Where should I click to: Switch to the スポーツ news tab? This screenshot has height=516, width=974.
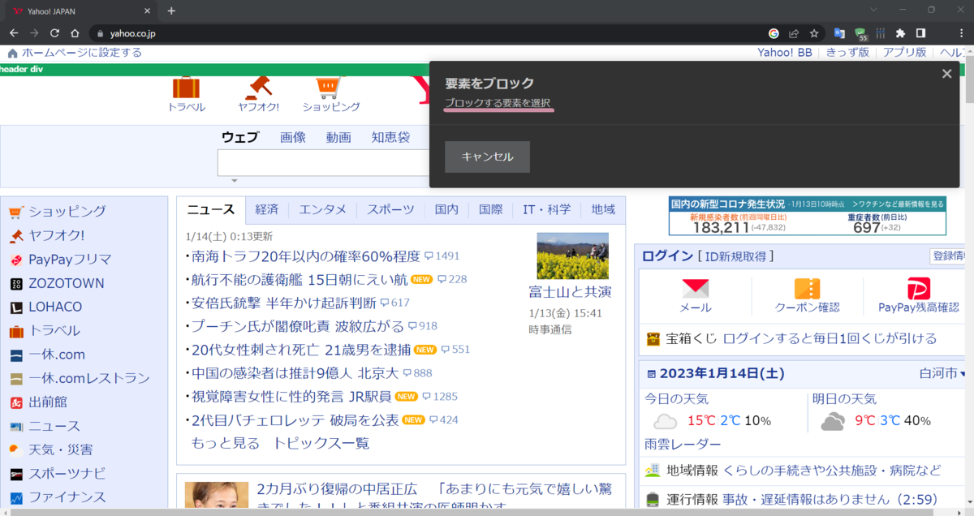[390, 209]
